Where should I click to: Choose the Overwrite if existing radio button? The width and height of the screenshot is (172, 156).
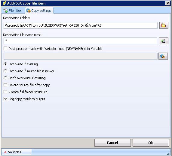[x=5, y=64]
